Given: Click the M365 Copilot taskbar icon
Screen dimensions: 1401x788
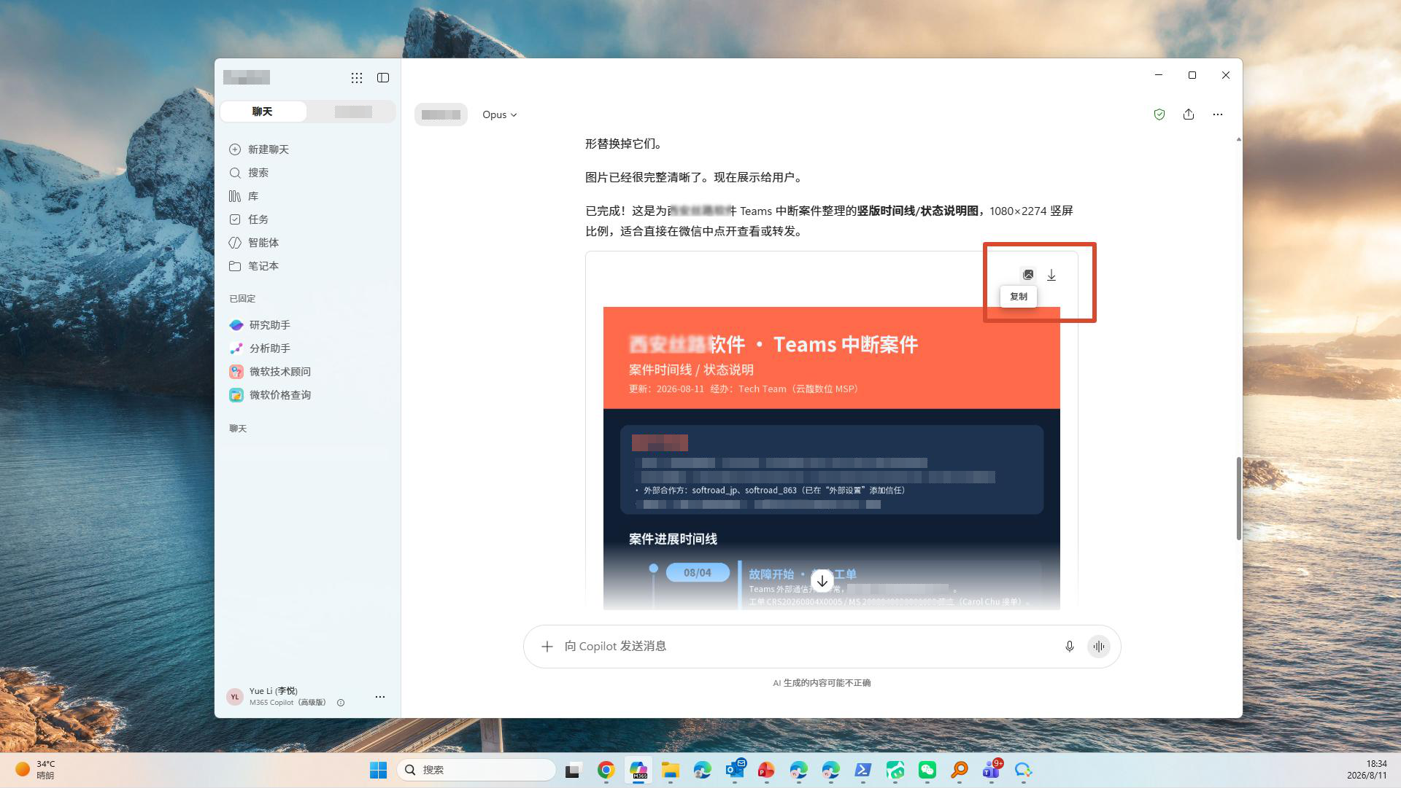Looking at the screenshot, I should click(x=638, y=770).
